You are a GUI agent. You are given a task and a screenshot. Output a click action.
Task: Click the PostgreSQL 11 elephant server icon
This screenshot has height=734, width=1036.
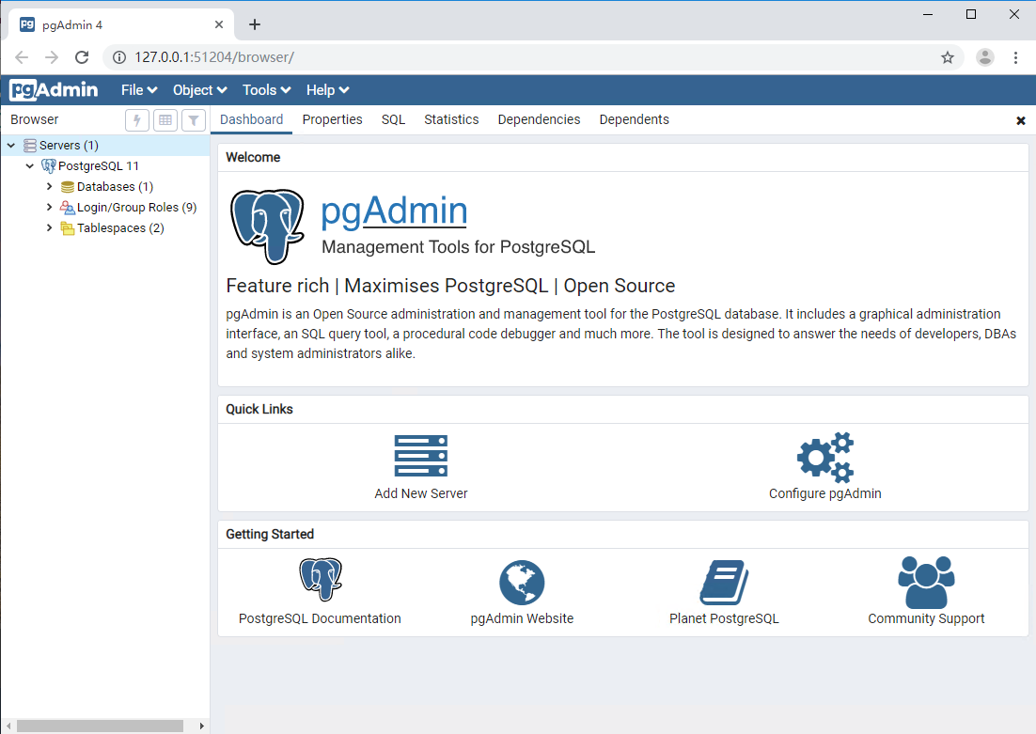point(49,165)
